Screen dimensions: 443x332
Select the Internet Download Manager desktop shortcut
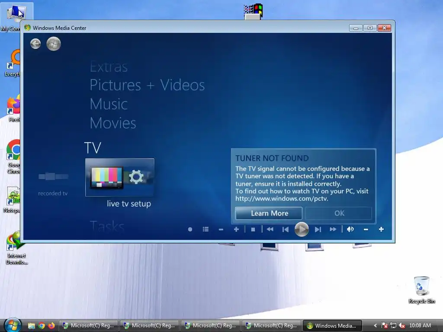(x=17, y=248)
